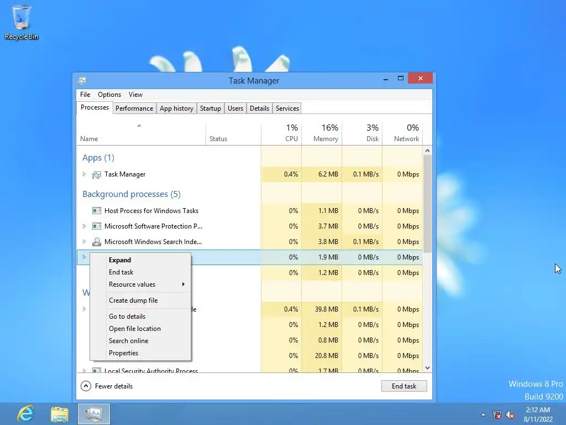
Task: Sort by the Name column header
Action: pyautogui.click(x=141, y=134)
